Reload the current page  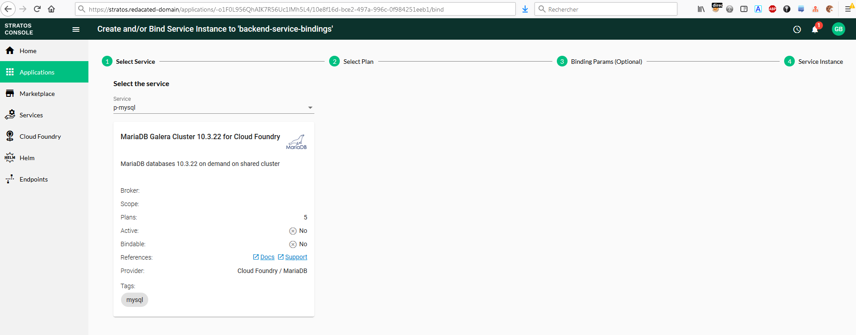coord(37,9)
